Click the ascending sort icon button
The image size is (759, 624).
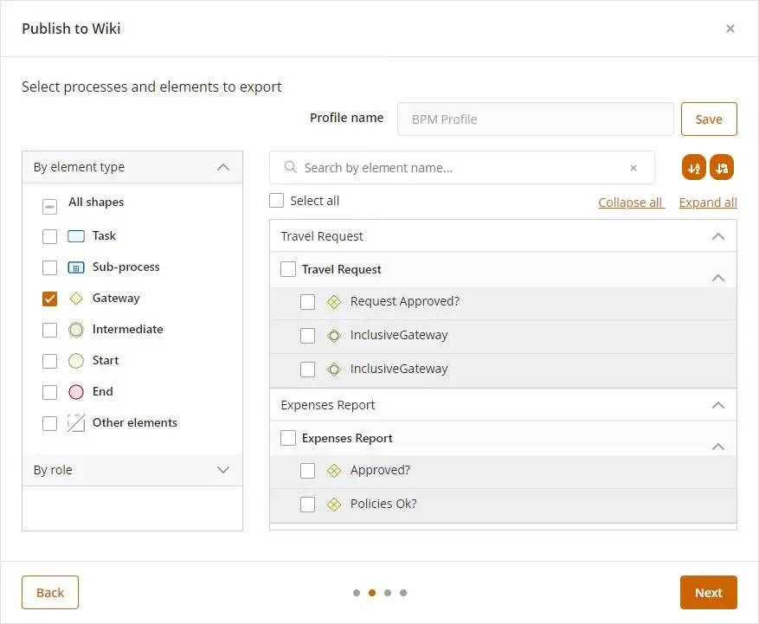point(693,168)
